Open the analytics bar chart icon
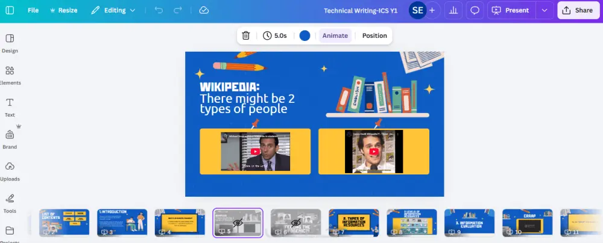Viewport: 603px width, 243px height. click(x=453, y=10)
